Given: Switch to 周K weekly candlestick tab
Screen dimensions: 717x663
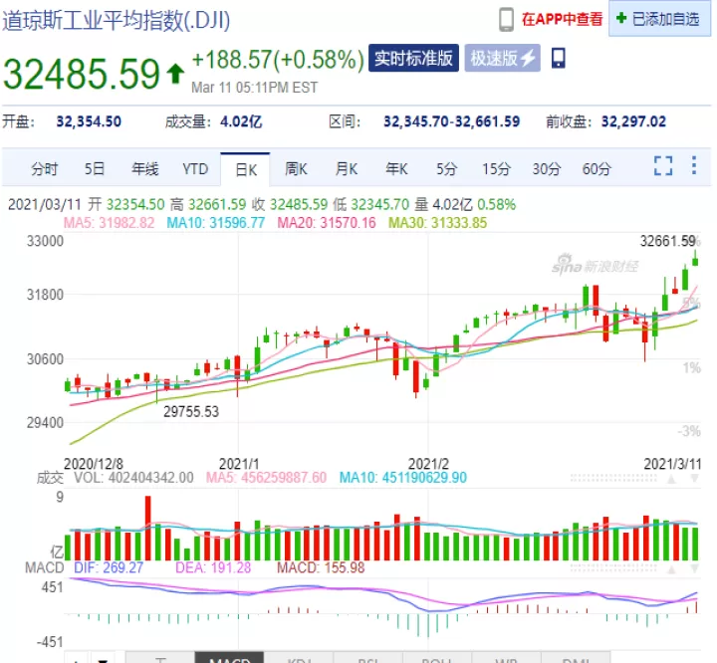Looking at the screenshot, I should coord(296,169).
